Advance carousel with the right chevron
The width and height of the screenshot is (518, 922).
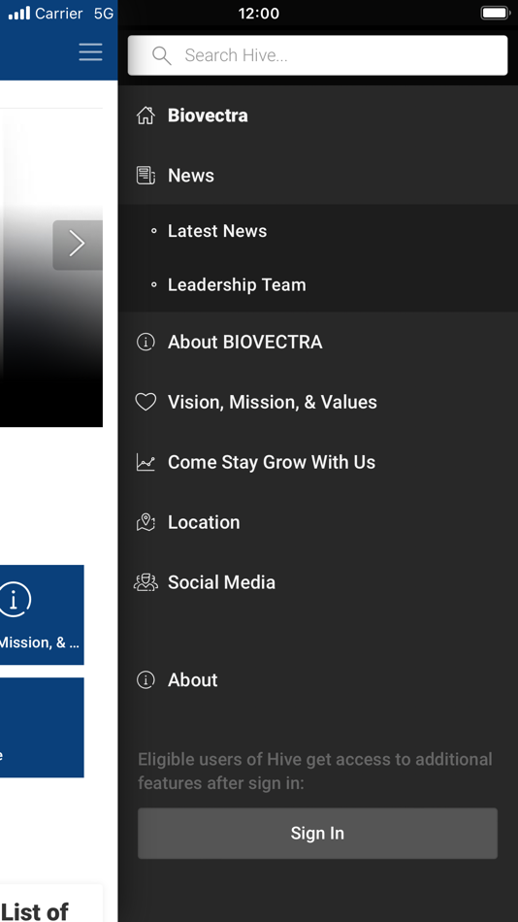[x=78, y=245]
